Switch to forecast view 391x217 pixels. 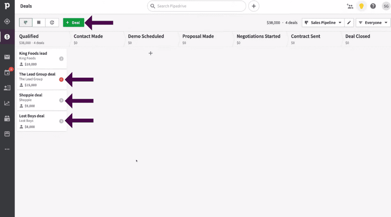[x=52, y=22]
